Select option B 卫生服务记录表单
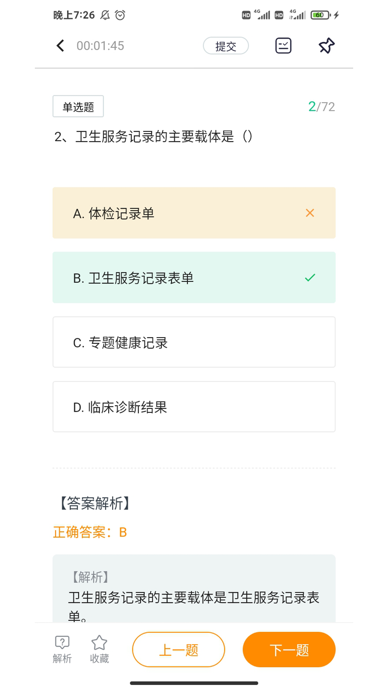 click(x=194, y=278)
